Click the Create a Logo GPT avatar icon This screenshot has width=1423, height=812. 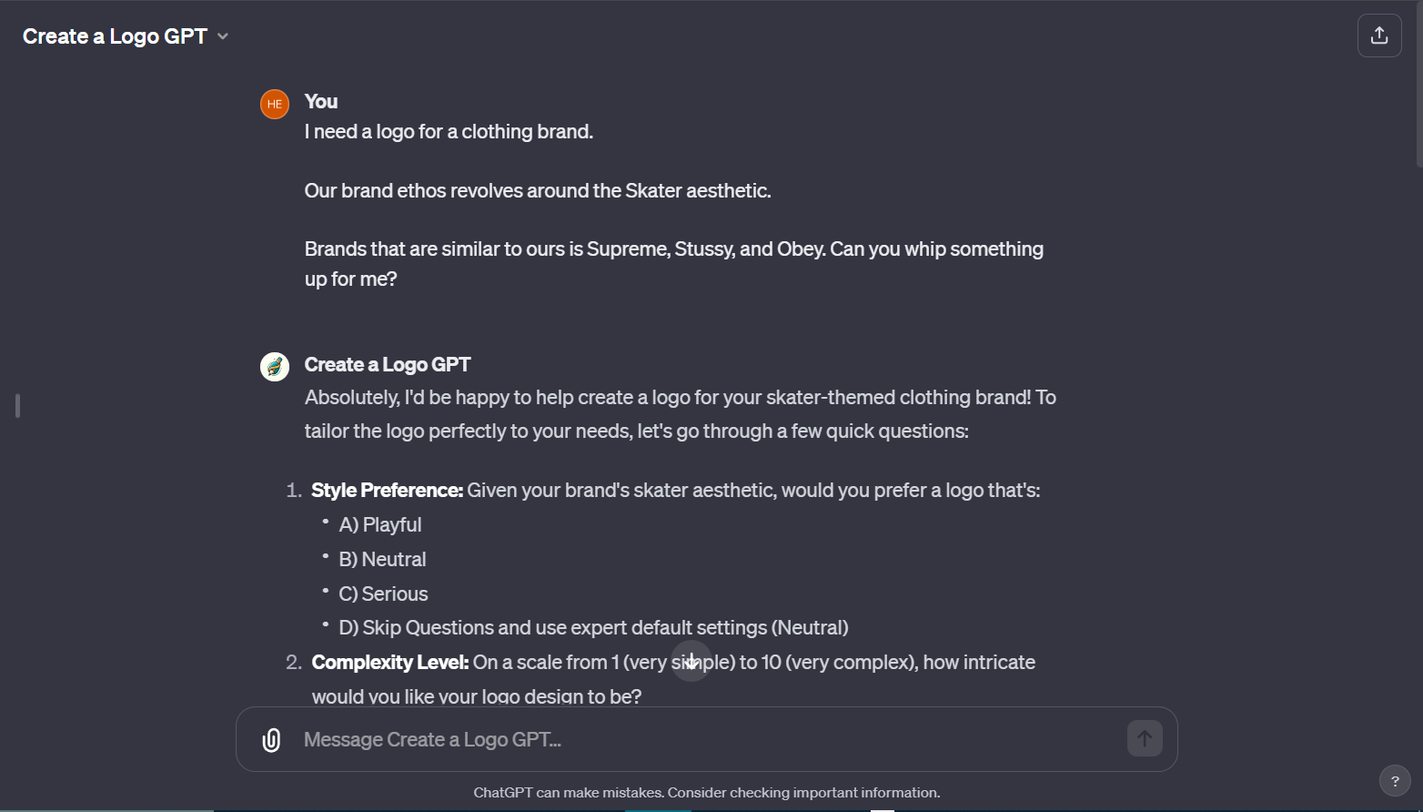274,366
